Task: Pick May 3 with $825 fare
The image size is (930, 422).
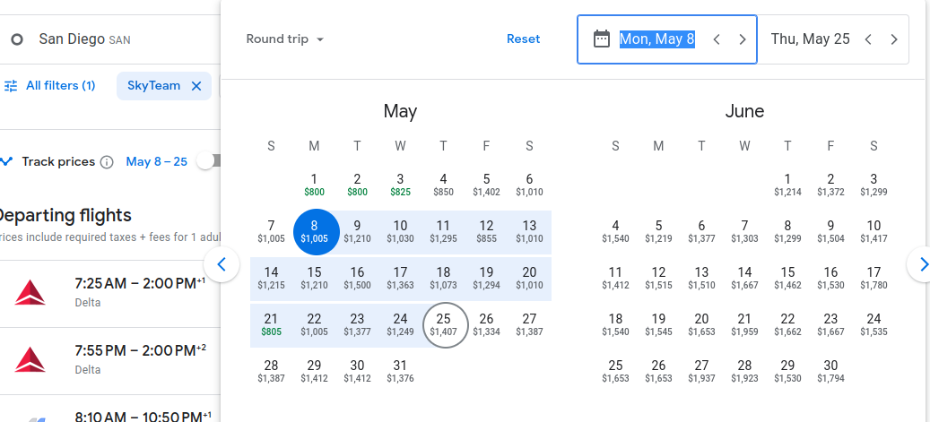Action: click(x=400, y=185)
